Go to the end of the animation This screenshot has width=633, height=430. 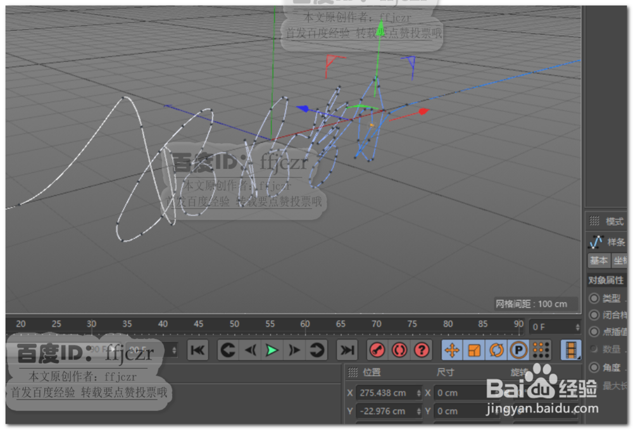pyautogui.click(x=347, y=350)
